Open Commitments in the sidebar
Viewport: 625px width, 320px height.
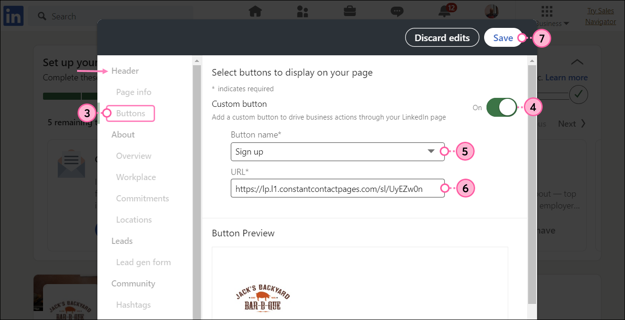click(143, 199)
